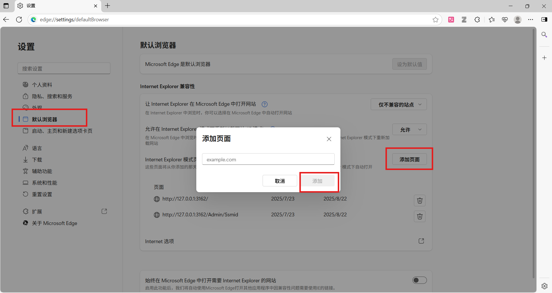This screenshot has width=552, height=293.
Task: Open 重置设置 settings section
Action: [x=42, y=194]
